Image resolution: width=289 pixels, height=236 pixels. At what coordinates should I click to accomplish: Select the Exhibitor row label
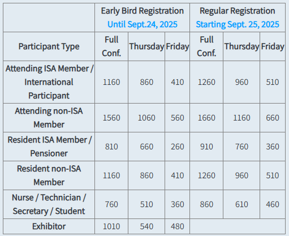pos(49,226)
